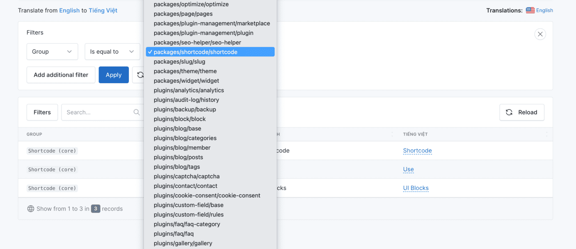Click the Tiếng Việt language link
576x249 pixels.
(x=103, y=10)
